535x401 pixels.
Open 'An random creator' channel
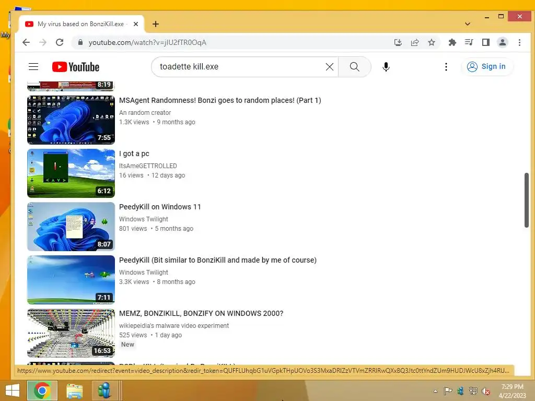point(145,113)
